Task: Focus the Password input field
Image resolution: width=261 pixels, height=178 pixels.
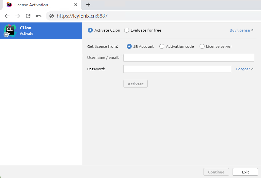Action: [x=177, y=69]
